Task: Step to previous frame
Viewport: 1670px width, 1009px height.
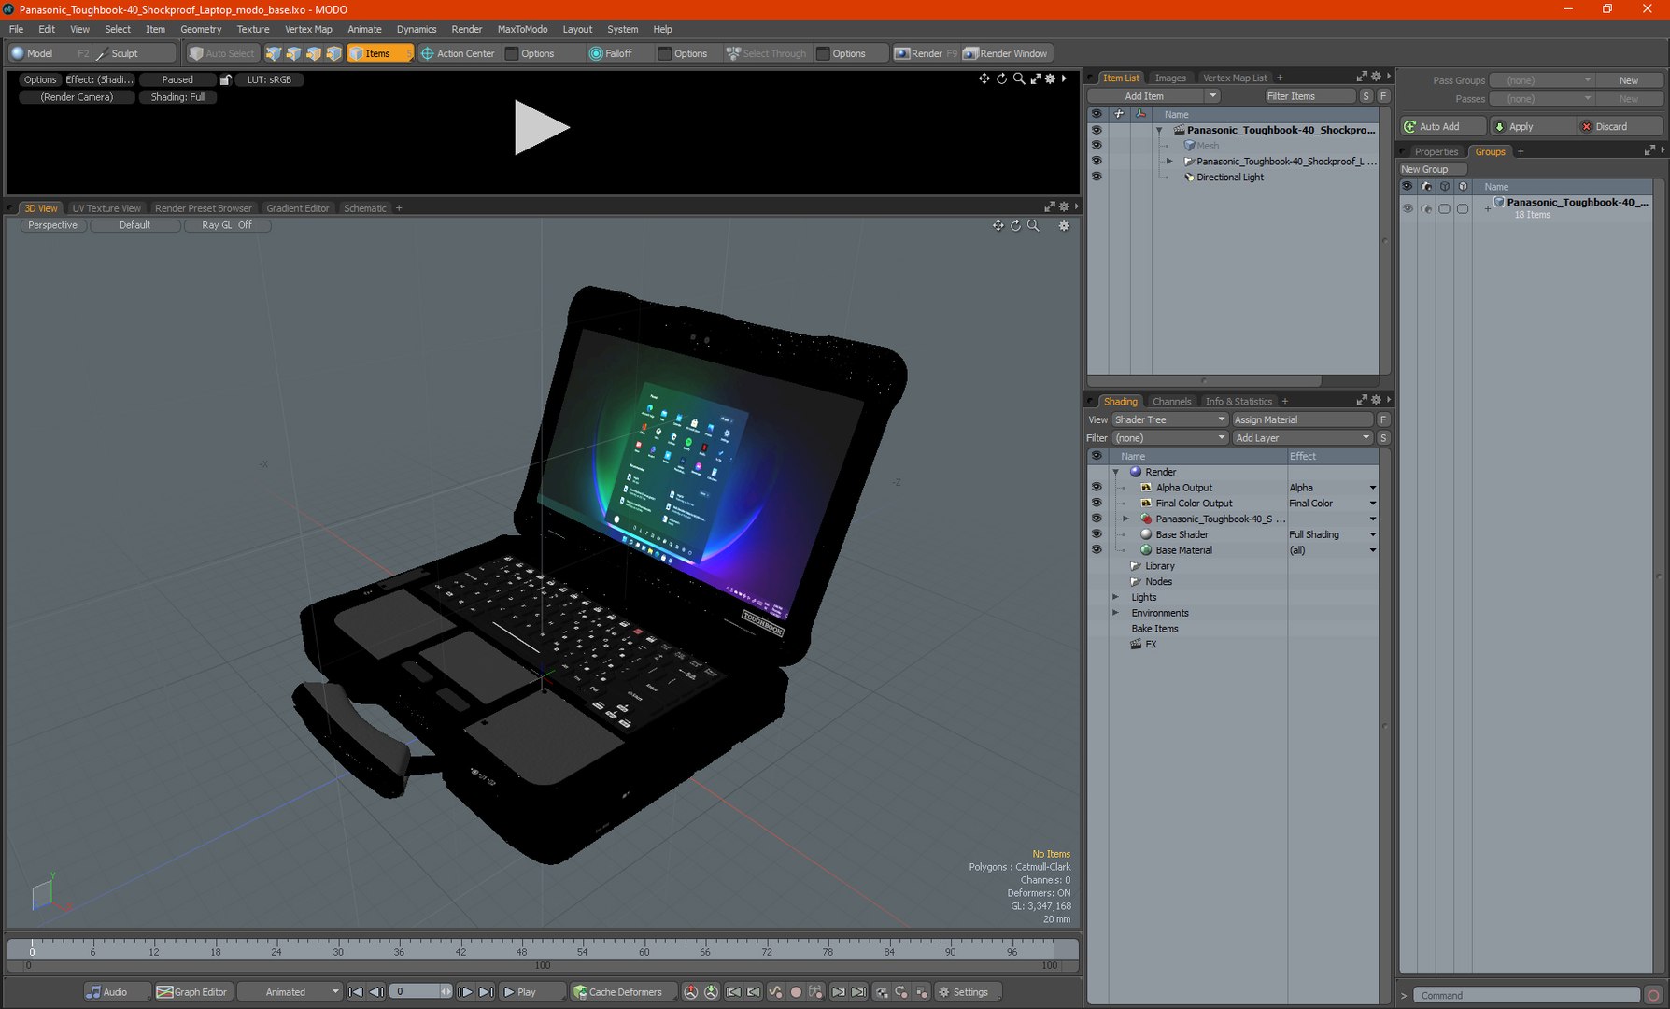Action: pyautogui.click(x=375, y=992)
